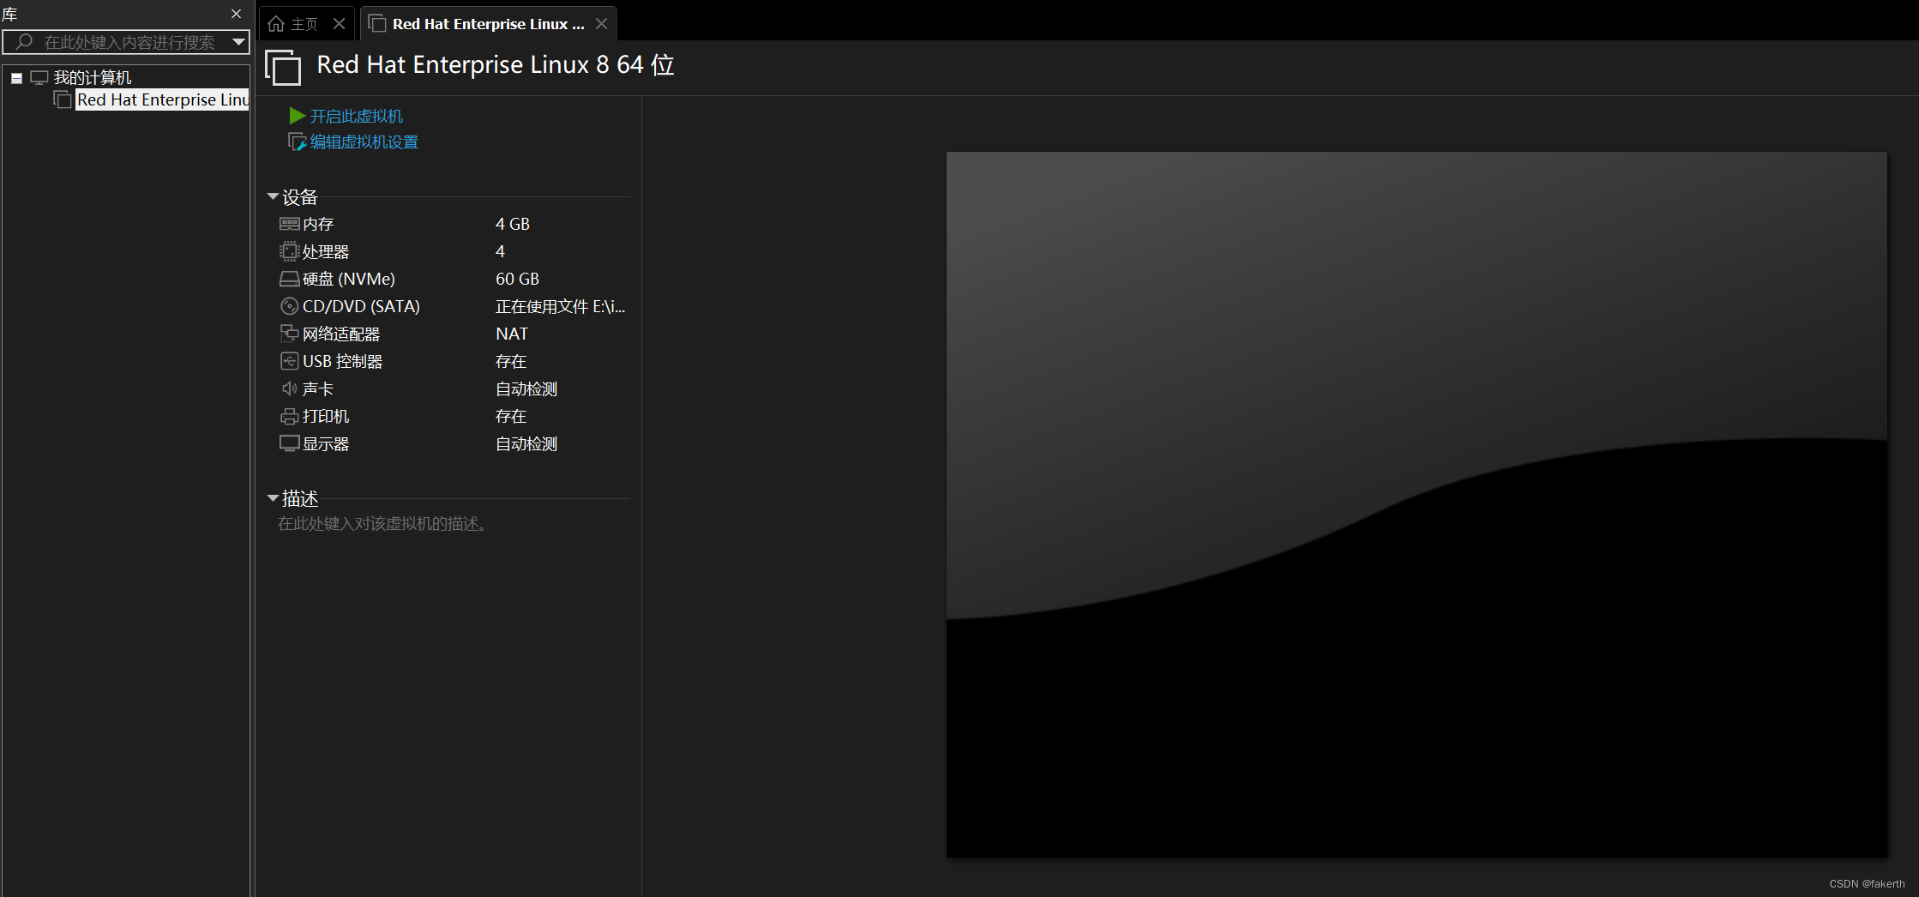Close the Red Hat Enterprise Linux tab

click(602, 24)
